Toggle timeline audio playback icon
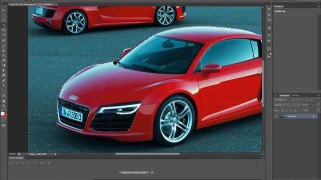 point(35,163)
